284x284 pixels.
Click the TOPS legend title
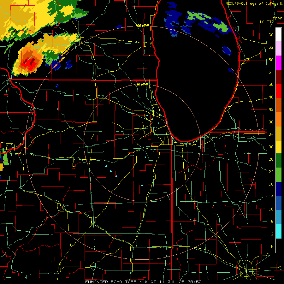(x=277, y=19)
